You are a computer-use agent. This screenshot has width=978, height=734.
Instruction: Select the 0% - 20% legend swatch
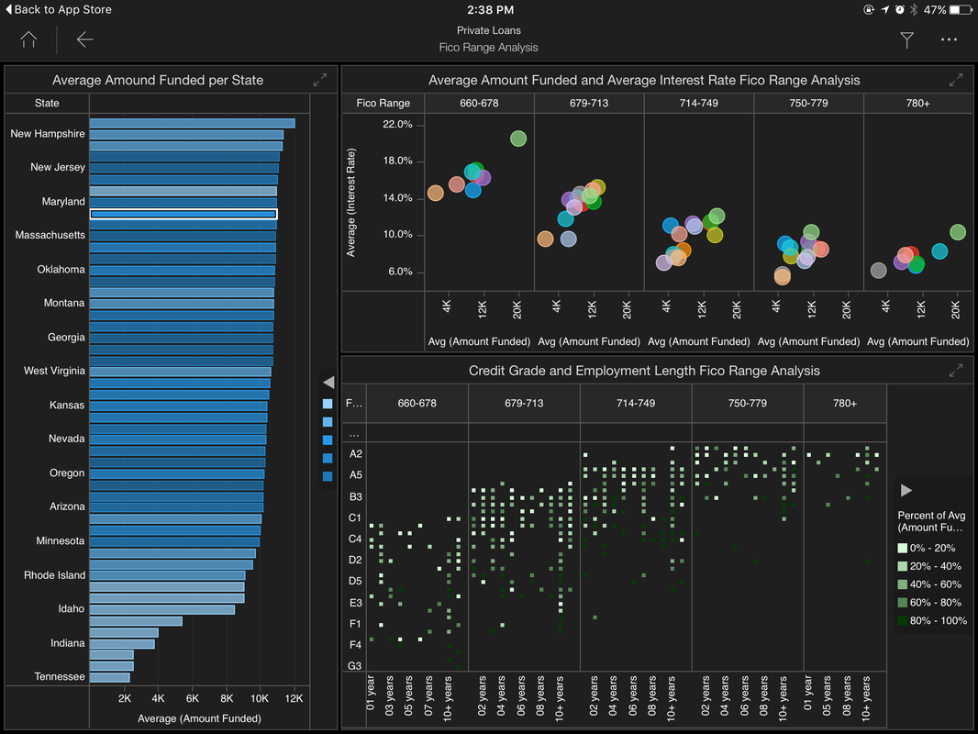coord(902,548)
